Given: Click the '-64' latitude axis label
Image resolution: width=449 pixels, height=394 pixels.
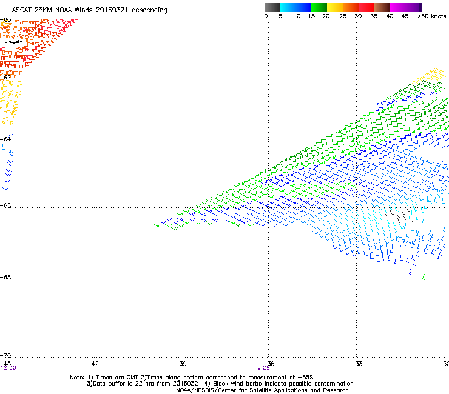Looking at the screenshot, I should tap(5, 139).
